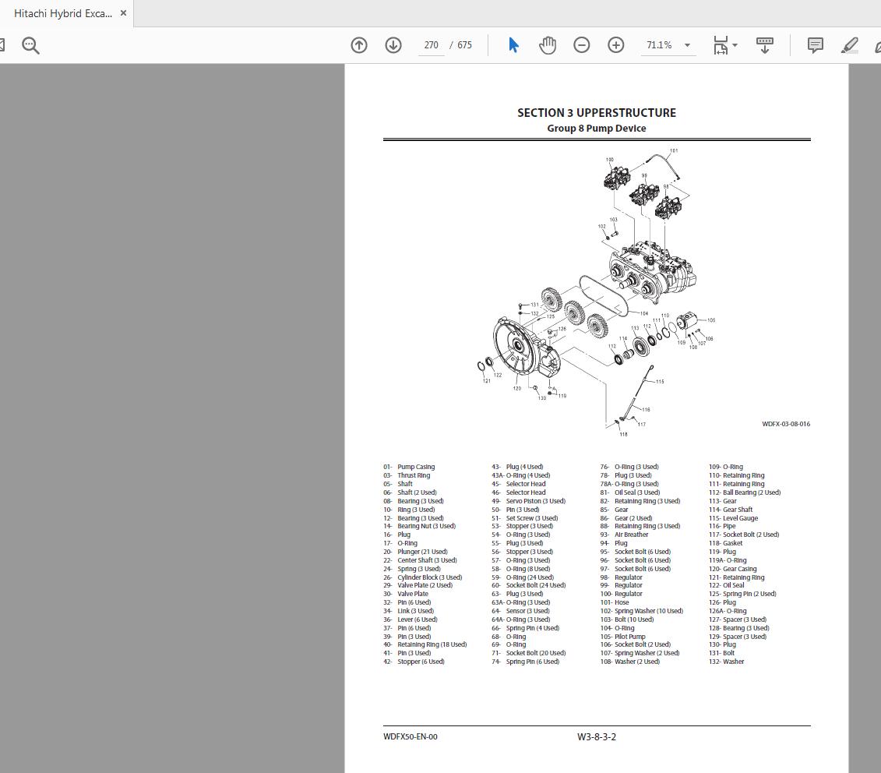Zoom out with the minus icon
Image resolution: width=881 pixels, height=773 pixels.
coord(581,44)
